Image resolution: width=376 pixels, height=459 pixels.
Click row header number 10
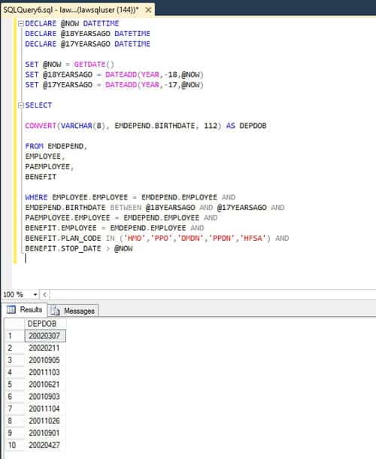pyautogui.click(x=14, y=445)
